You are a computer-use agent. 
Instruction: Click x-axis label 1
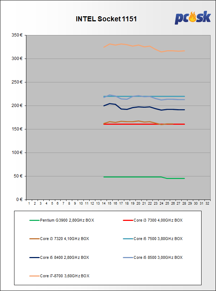pos(29,204)
